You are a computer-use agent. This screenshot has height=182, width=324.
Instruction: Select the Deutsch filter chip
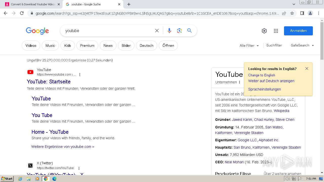tap(147, 45)
